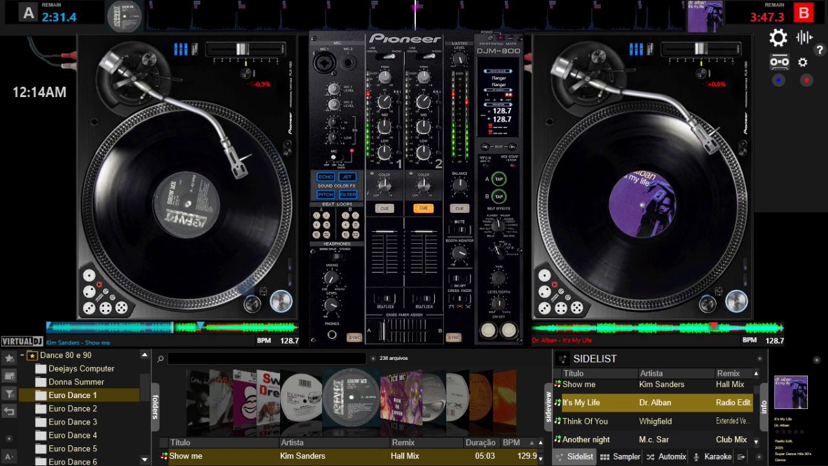Select the Euro Dance 1 folder
The width and height of the screenshot is (828, 466).
[x=79, y=395]
